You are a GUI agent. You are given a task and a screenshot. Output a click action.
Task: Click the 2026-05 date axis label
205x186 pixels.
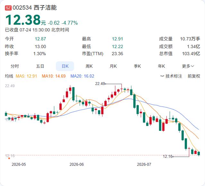click(19, 164)
